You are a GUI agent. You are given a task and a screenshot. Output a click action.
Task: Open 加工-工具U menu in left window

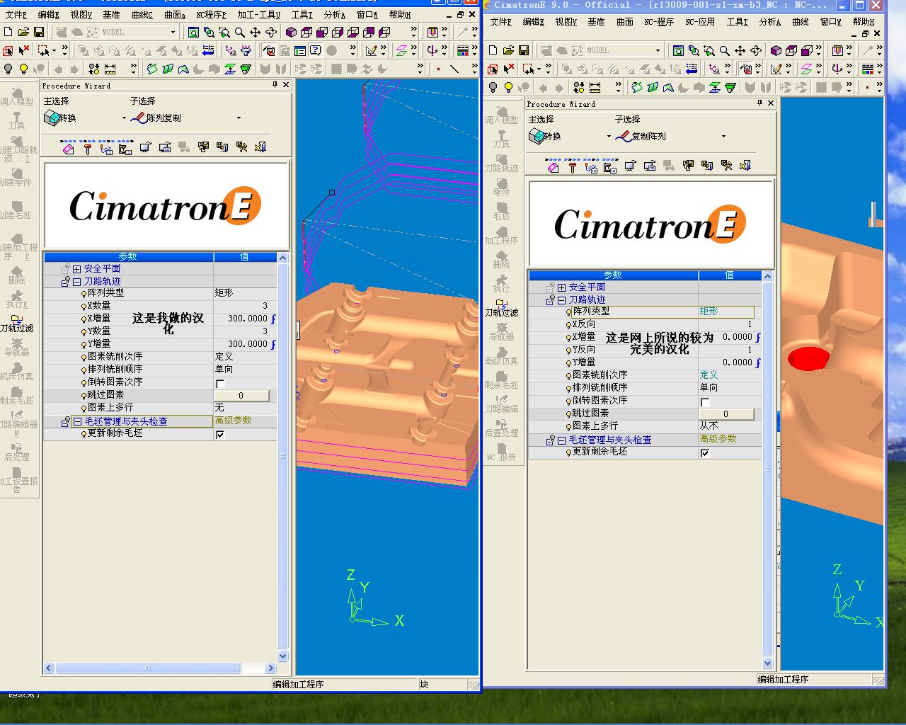259,14
